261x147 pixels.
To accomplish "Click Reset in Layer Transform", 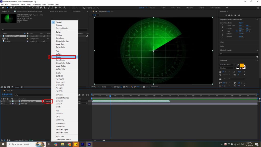I will (x=241, y=23).
